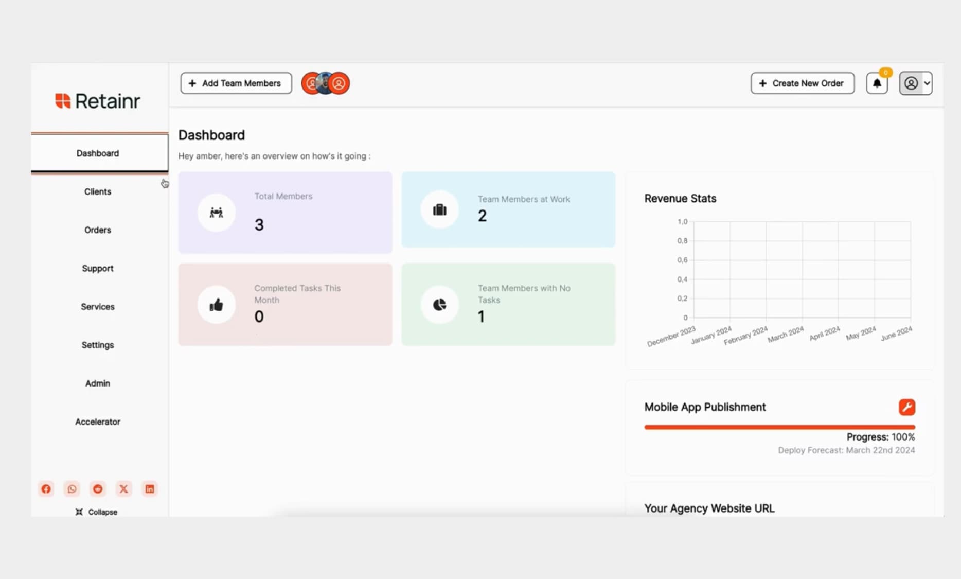Click the Create New Order button

coord(803,83)
